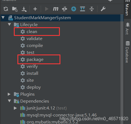Image resolution: width=131 pixels, height=124 pixels.
Task: Collapse all tree nodes icon
Action: 92,9
